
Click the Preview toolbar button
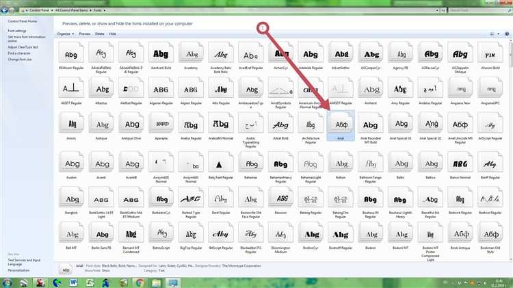point(84,34)
